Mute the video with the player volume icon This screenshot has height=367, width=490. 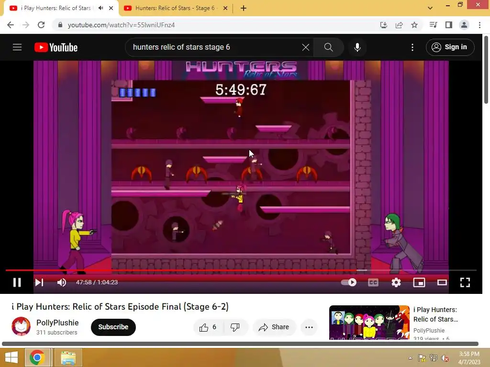tap(62, 282)
